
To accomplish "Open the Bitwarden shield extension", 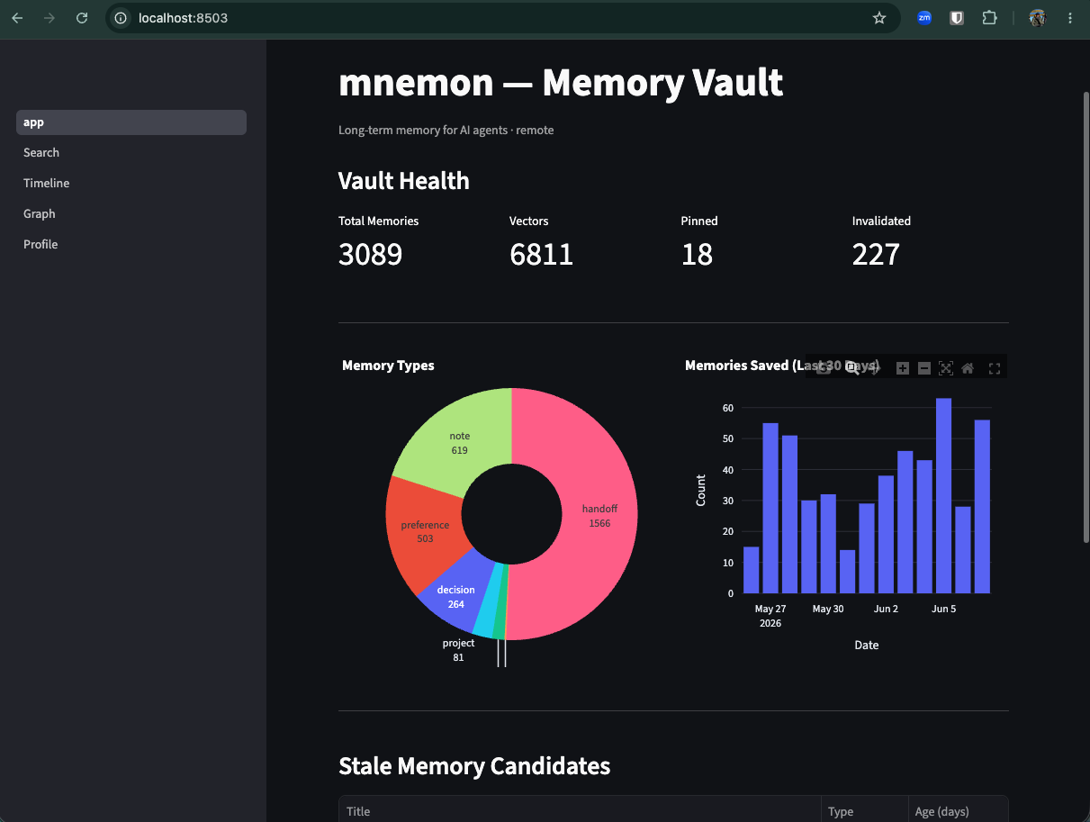I will point(957,18).
